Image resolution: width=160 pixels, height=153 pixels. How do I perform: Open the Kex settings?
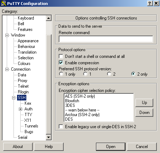click(28, 103)
